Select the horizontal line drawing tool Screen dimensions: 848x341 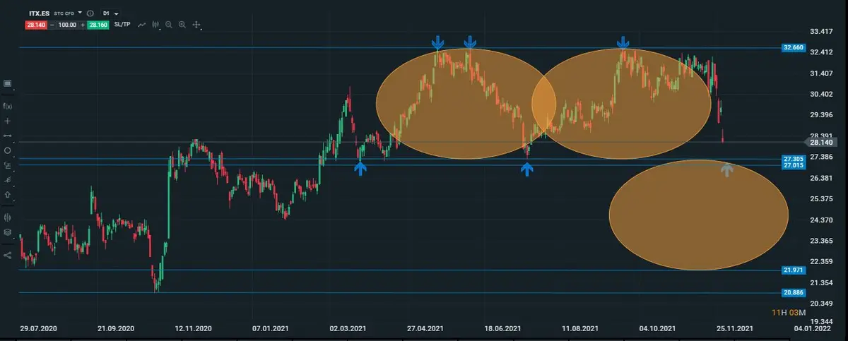[8, 136]
